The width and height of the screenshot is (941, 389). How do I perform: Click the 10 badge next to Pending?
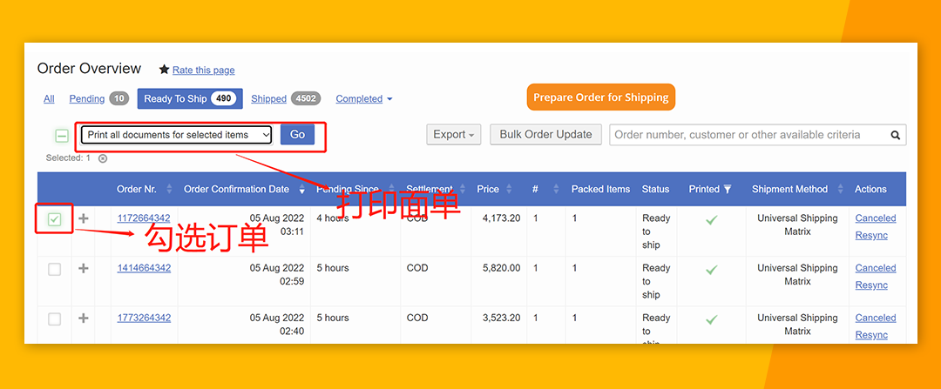(118, 99)
